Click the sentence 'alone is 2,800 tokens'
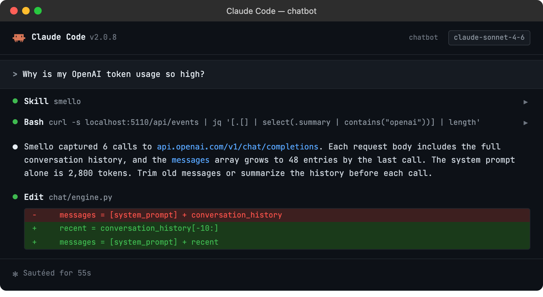The width and height of the screenshot is (543, 297). (x=76, y=173)
